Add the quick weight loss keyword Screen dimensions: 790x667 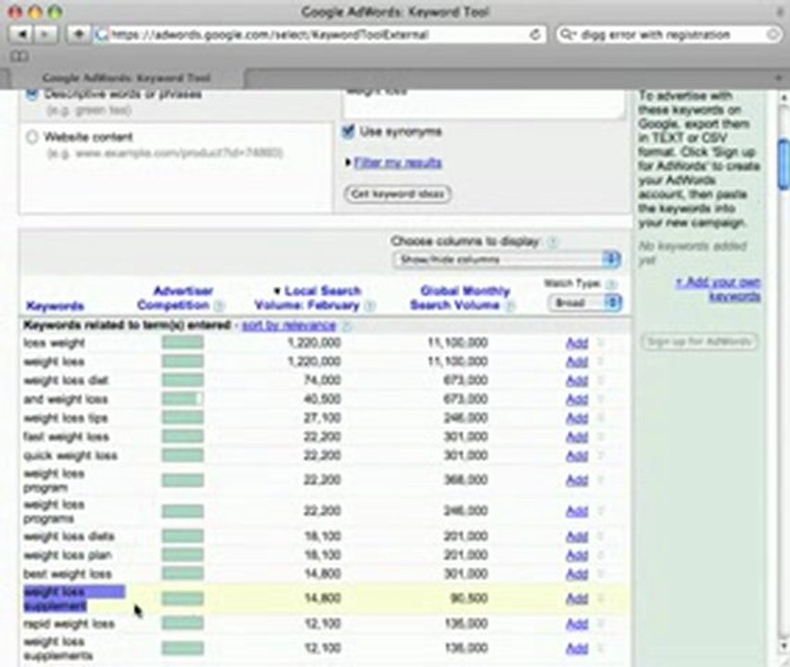coord(577,456)
